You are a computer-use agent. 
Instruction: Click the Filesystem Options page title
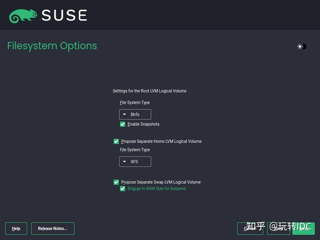(52, 46)
